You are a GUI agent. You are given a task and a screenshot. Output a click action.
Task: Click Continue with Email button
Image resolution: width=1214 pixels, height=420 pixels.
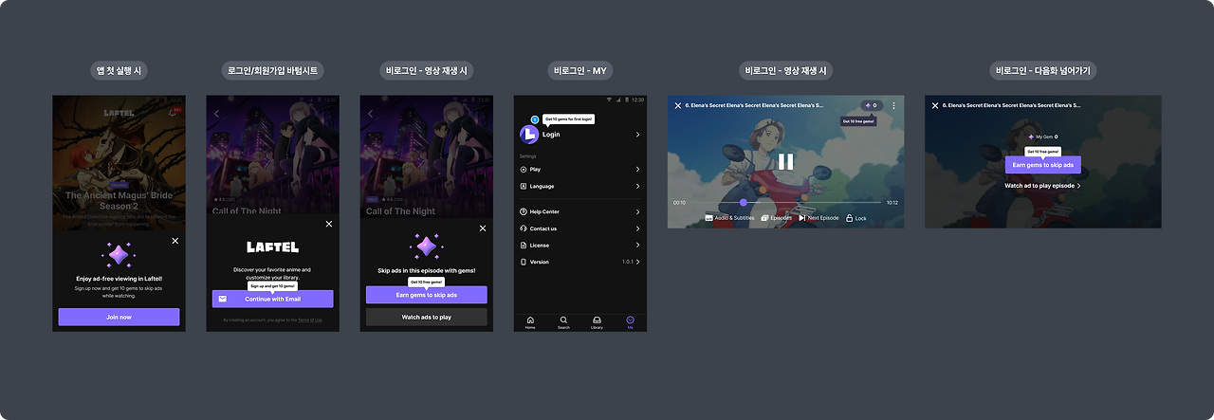click(x=272, y=299)
